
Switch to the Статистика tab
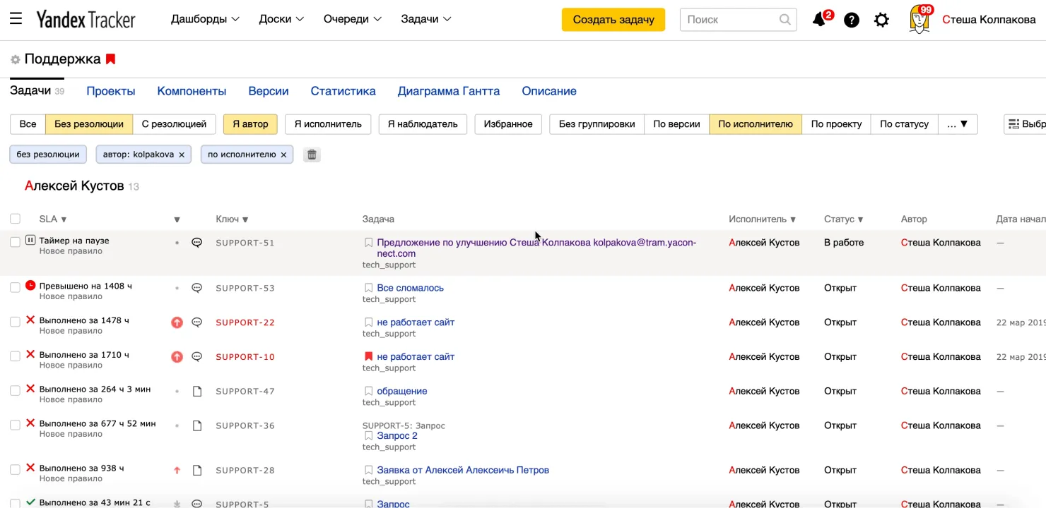343,90
